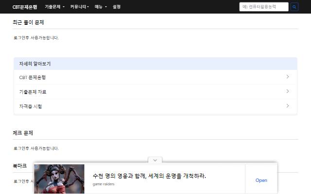Open the 기출문제 자료 list row

(x=155, y=92)
